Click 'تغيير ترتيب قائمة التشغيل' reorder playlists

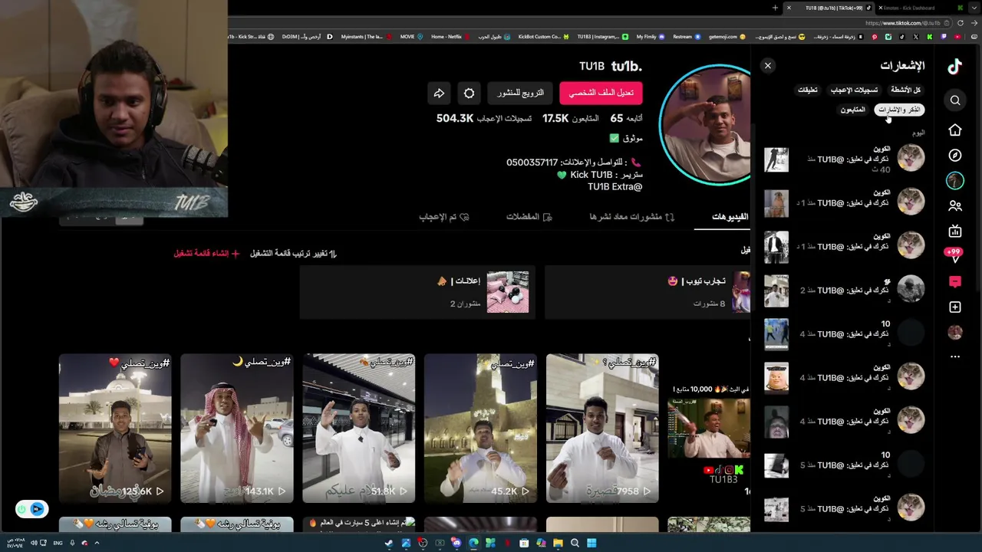[293, 253]
